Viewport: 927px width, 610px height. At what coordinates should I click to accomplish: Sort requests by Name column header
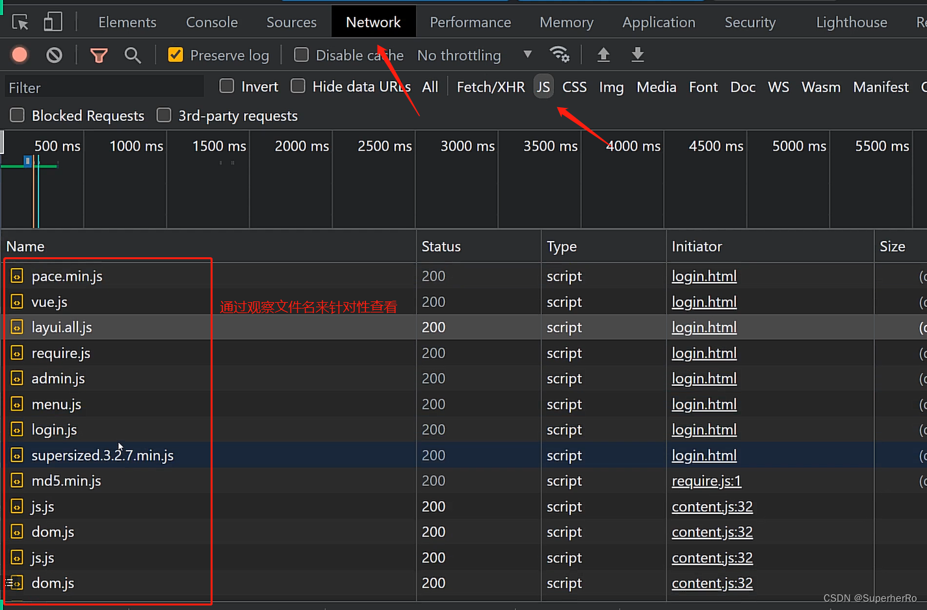tap(208, 246)
